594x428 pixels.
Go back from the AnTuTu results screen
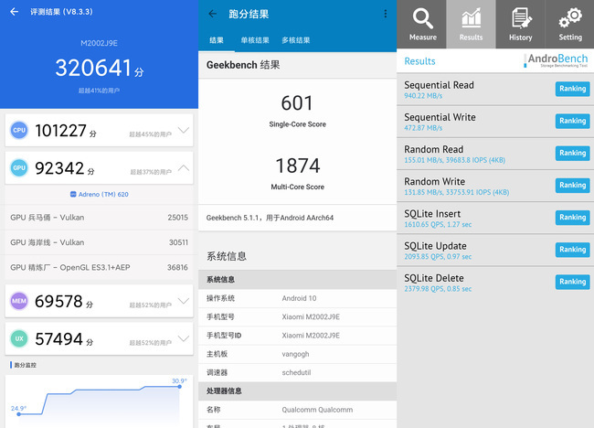click(x=15, y=12)
